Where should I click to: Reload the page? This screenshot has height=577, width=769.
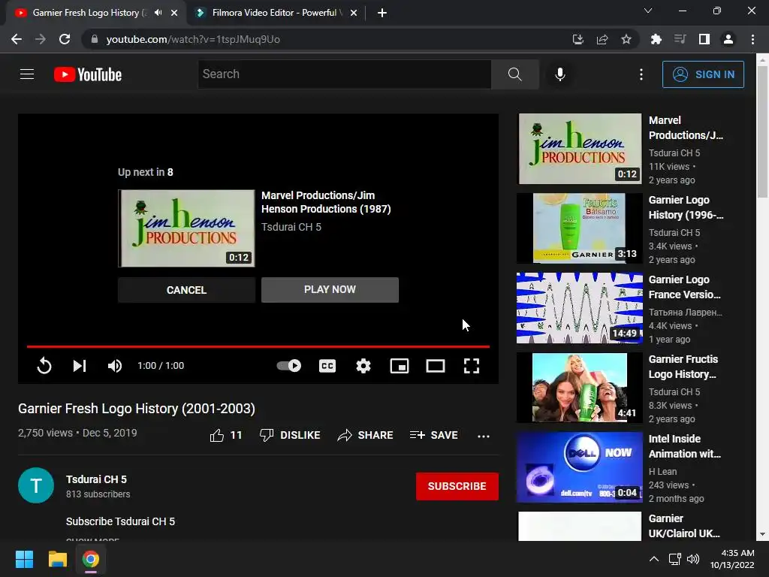click(65, 39)
